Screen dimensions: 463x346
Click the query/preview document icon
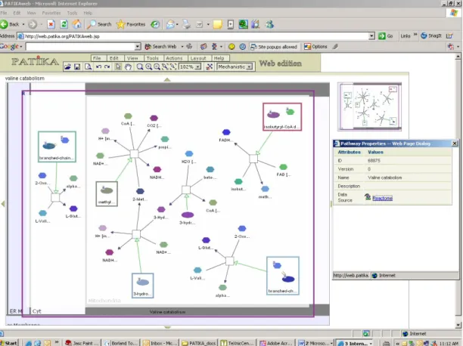tap(88, 67)
